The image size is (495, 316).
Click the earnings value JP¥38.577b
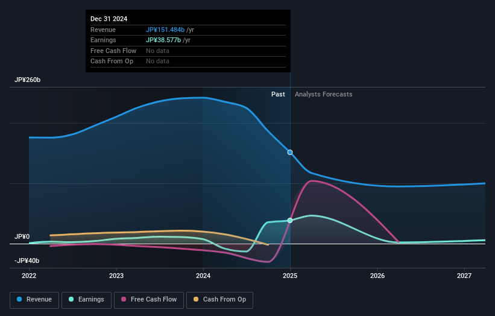pyautogui.click(x=163, y=40)
